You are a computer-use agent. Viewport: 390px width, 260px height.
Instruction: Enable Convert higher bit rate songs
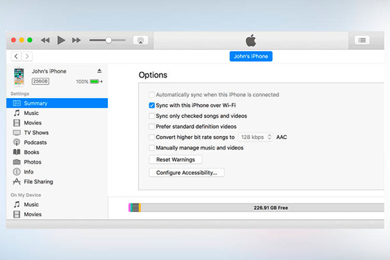pyautogui.click(x=151, y=137)
